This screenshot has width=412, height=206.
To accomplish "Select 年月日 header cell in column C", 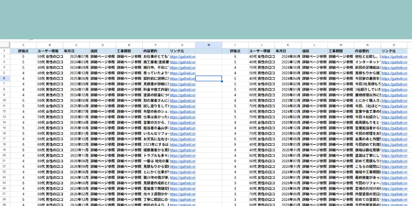I will coord(76,51).
